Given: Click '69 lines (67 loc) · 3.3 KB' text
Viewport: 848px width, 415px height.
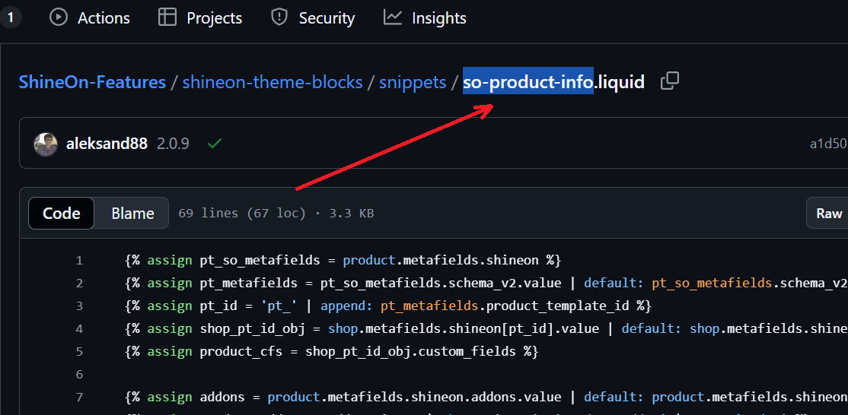Looking at the screenshot, I should [276, 213].
